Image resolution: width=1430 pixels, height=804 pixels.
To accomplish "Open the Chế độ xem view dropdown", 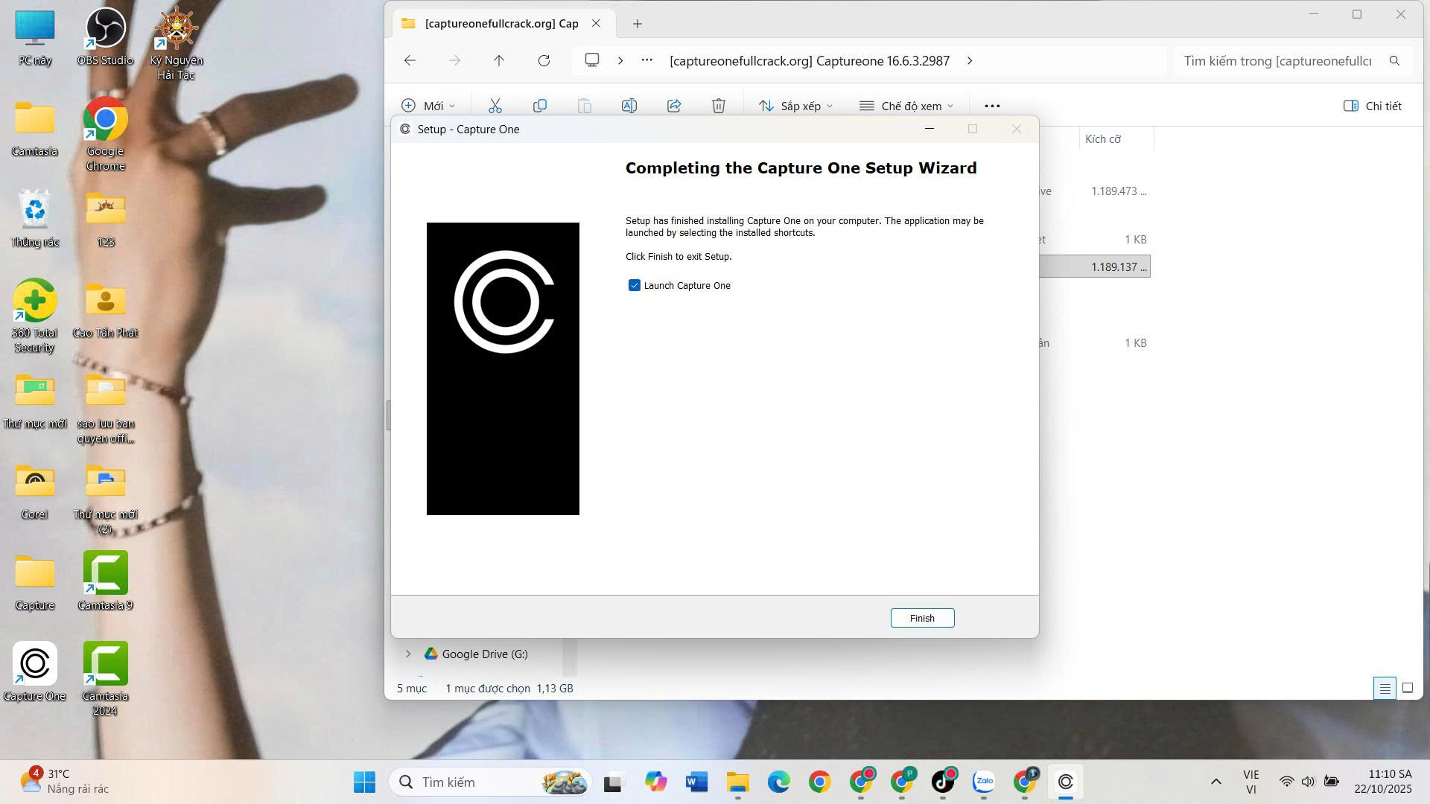I will click(x=906, y=106).
